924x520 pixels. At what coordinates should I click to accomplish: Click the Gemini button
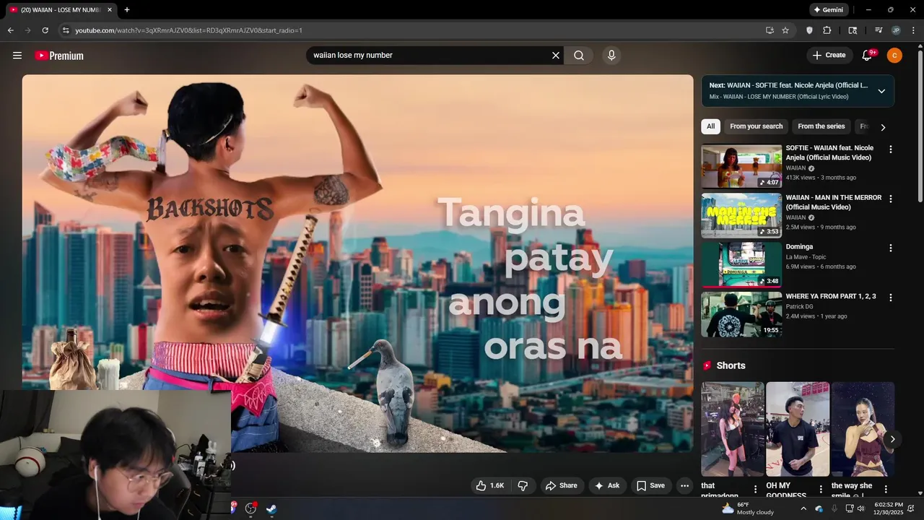pos(827,10)
